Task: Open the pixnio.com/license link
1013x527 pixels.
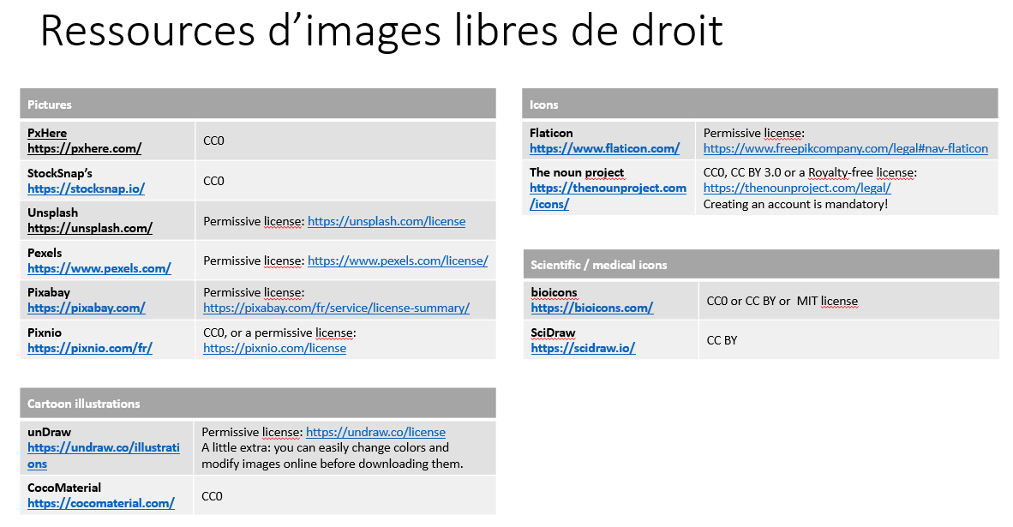Action: (x=274, y=348)
